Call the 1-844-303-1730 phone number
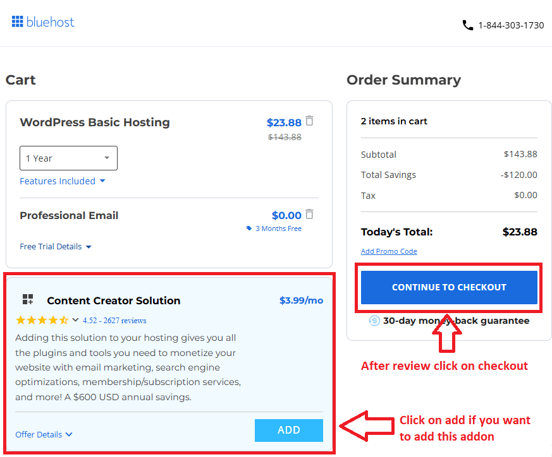Image resolution: width=552 pixels, height=457 pixels. click(x=512, y=25)
